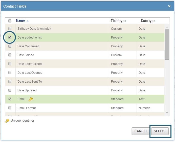Select the Date Last Clicked checkbox
The height and width of the screenshot is (142, 175).
[10, 64]
